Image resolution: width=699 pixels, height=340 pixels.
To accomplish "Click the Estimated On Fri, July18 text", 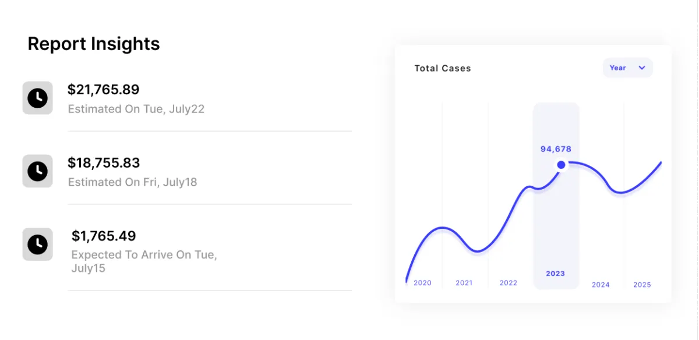I will click(x=133, y=182).
